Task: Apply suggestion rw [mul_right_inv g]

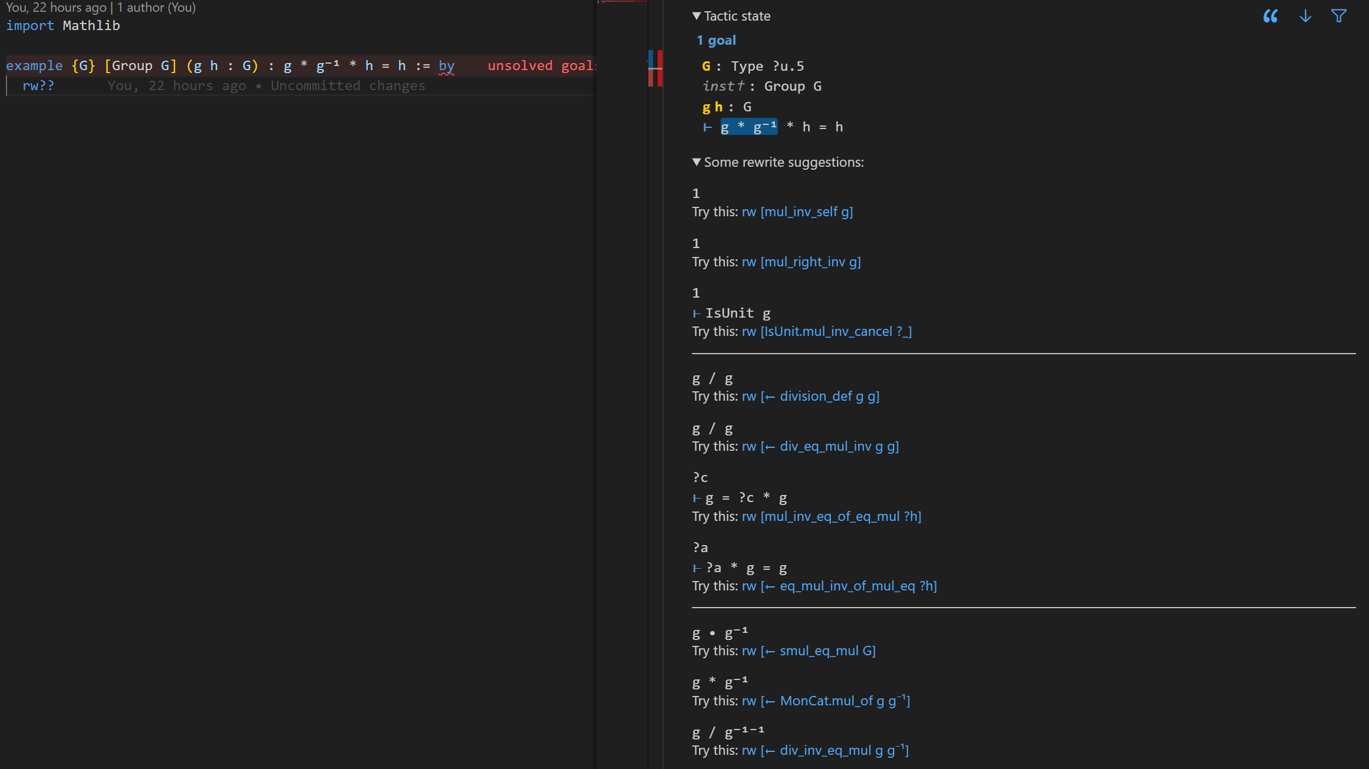Action: tap(801, 262)
